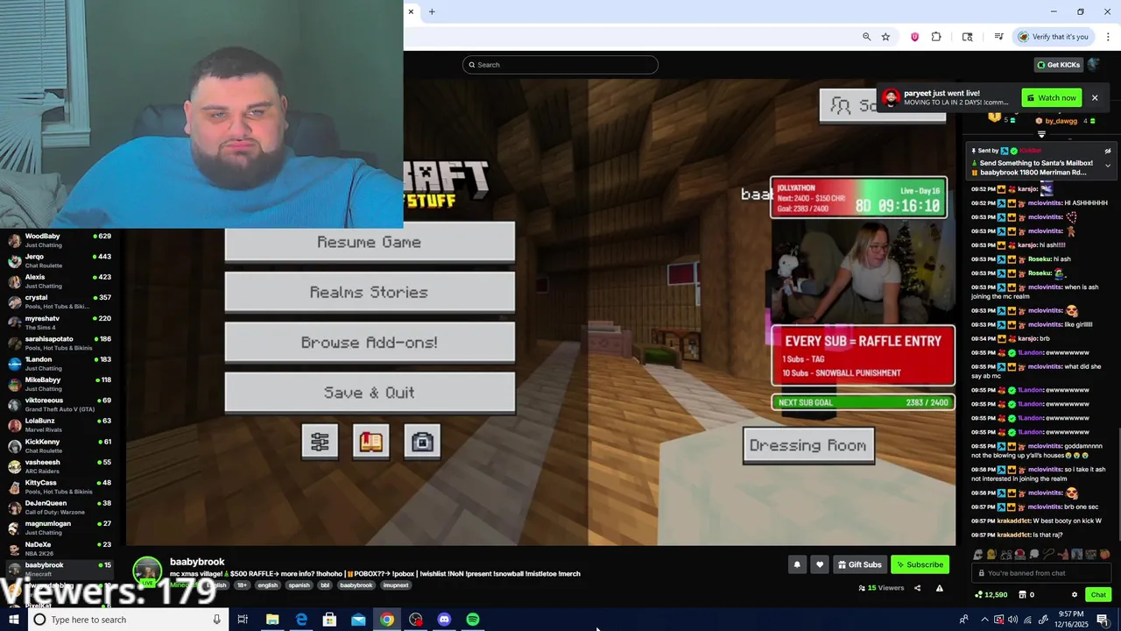The width and height of the screenshot is (1121, 631).
Task: Close the current browser tab
Action: pyautogui.click(x=411, y=11)
